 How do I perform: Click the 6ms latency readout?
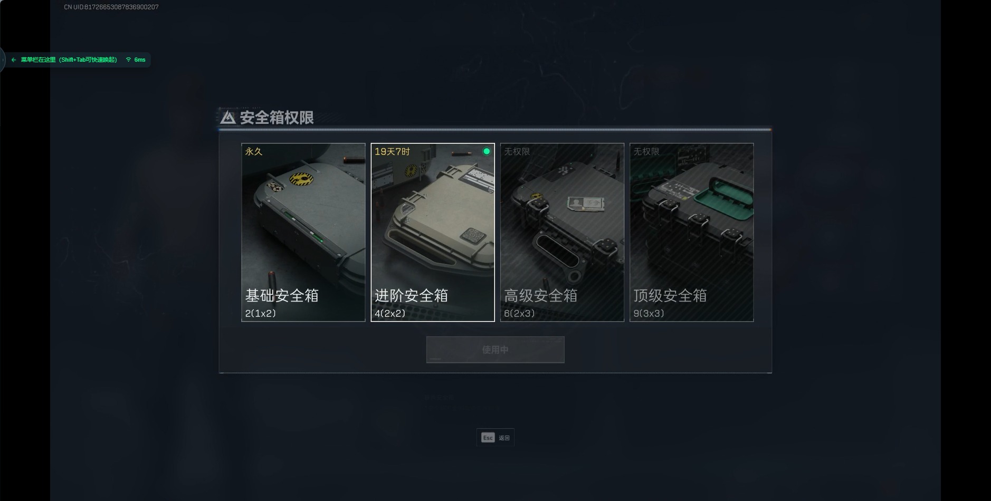[x=140, y=60]
